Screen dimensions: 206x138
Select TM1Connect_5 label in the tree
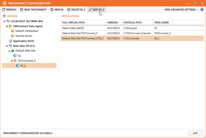[x=27, y=61]
